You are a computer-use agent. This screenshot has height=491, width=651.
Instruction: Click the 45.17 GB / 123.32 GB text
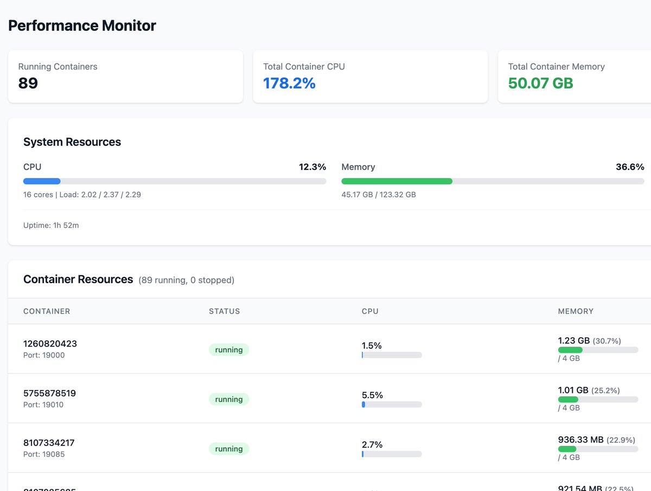[x=379, y=194]
